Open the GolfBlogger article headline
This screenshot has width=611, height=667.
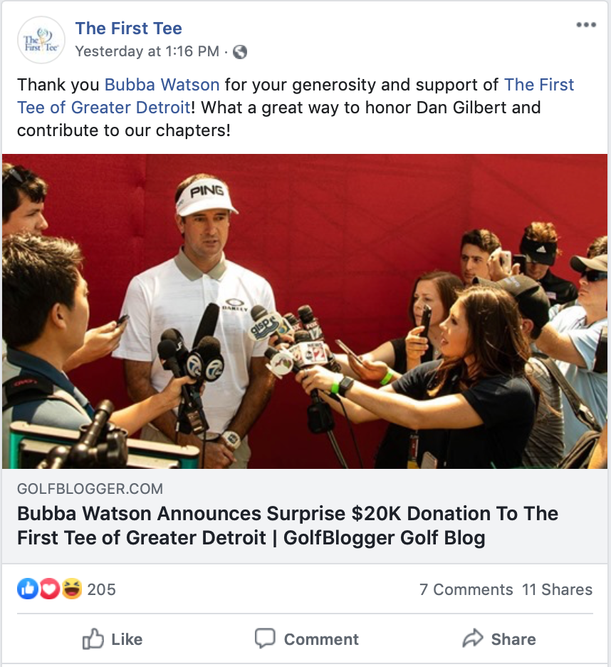(x=288, y=525)
